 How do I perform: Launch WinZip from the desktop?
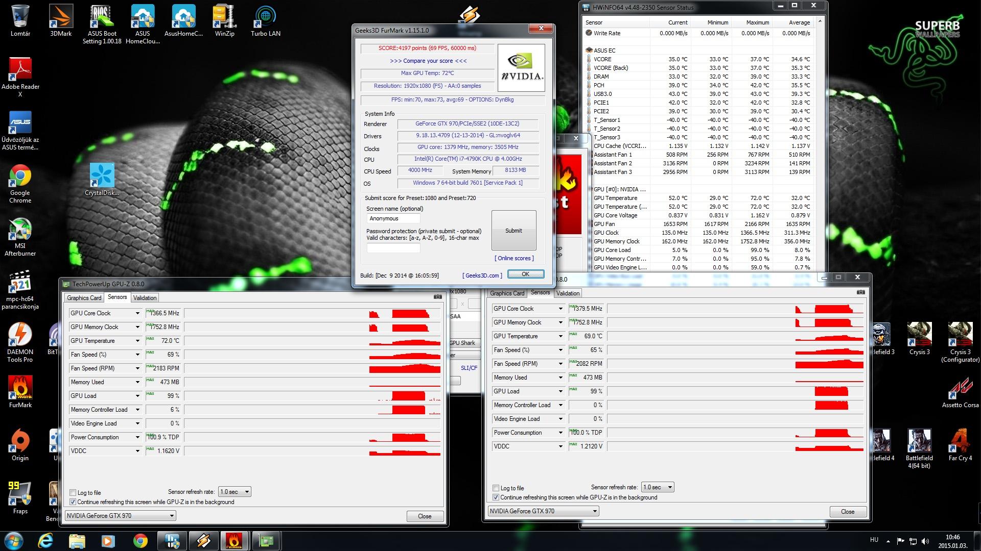(224, 20)
